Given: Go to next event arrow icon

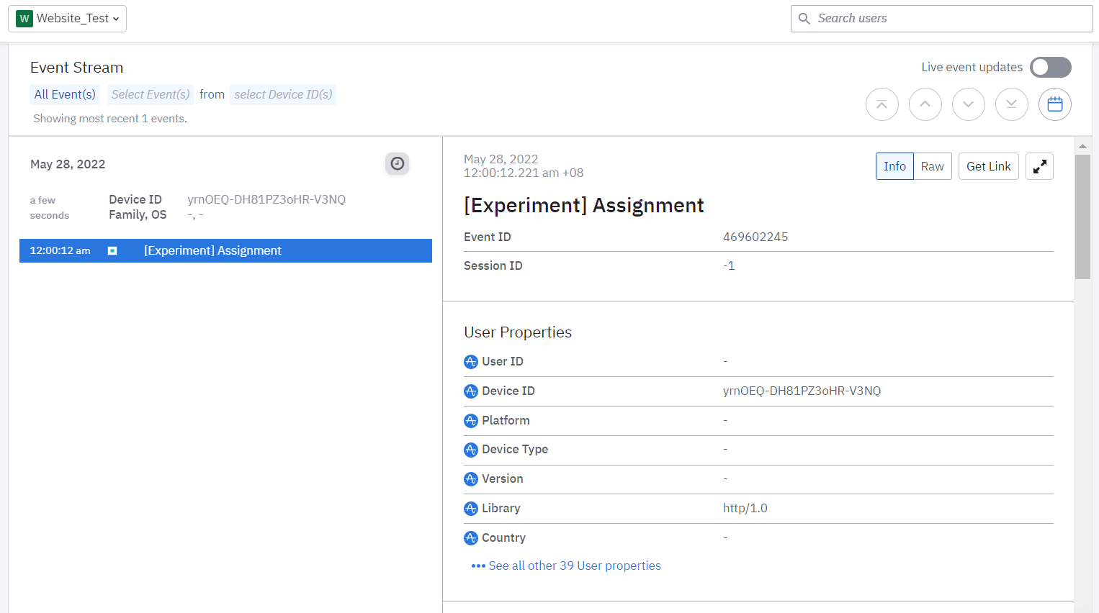Looking at the screenshot, I should pos(968,105).
